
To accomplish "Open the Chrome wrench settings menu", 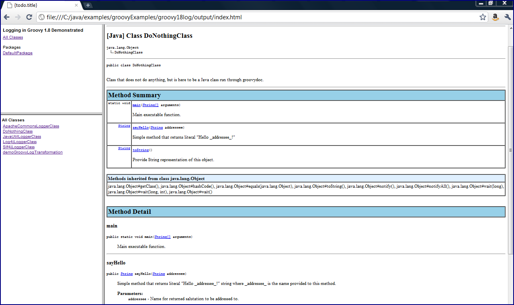I will (507, 17).
